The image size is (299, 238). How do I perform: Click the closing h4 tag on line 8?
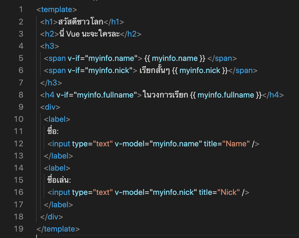(x=273, y=95)
